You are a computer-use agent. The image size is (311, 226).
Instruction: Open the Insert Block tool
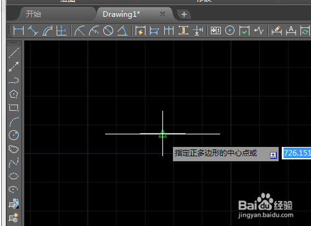(14, 204)
